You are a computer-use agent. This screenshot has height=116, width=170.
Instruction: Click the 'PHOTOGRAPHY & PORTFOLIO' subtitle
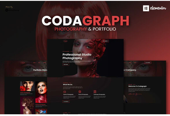click(x=85, y=29)
